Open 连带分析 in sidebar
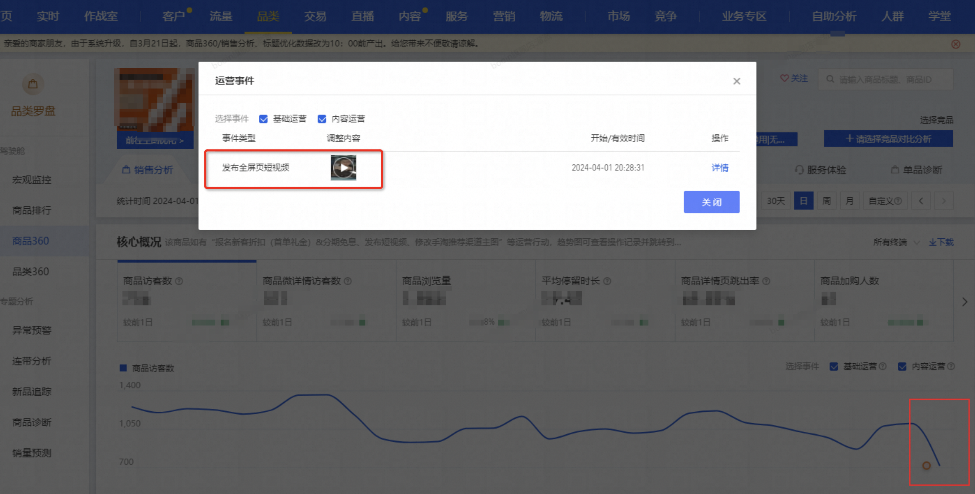Screen dimensions: 975x494 click(32, 361)
